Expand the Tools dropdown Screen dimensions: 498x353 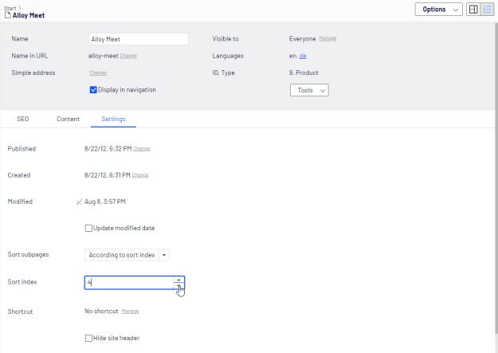click(309, 91)
